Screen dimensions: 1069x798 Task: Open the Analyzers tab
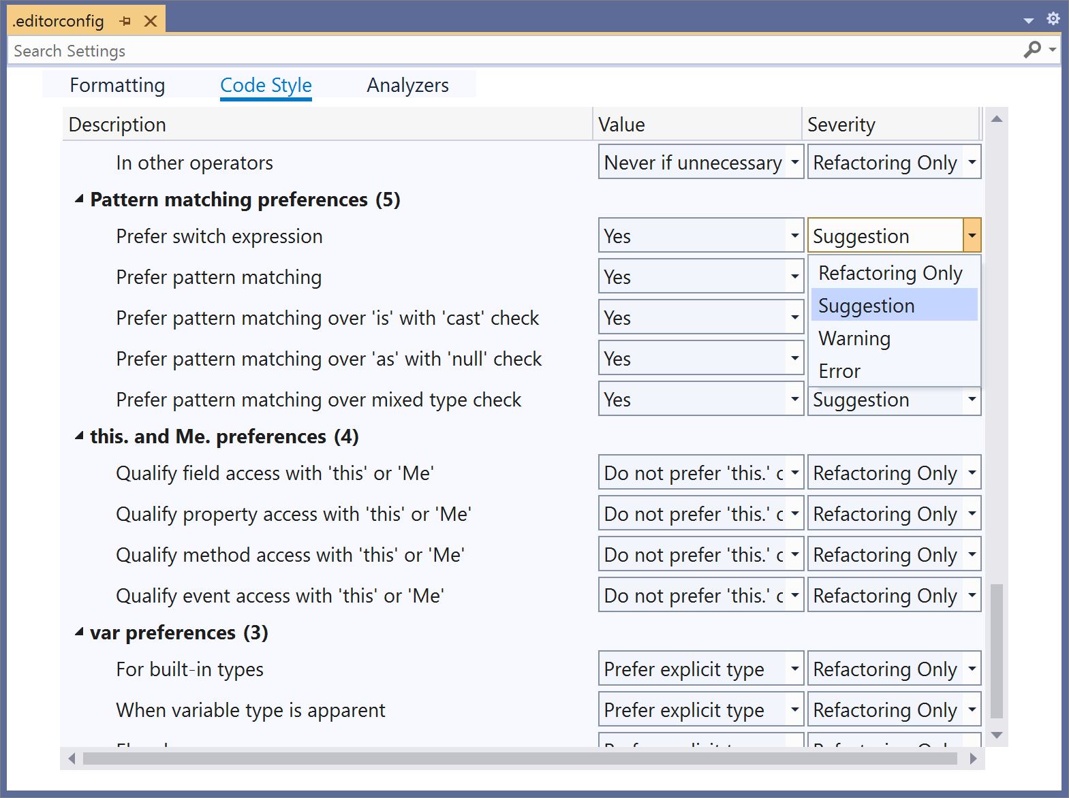pyautogui.click(x=407, y=85)
